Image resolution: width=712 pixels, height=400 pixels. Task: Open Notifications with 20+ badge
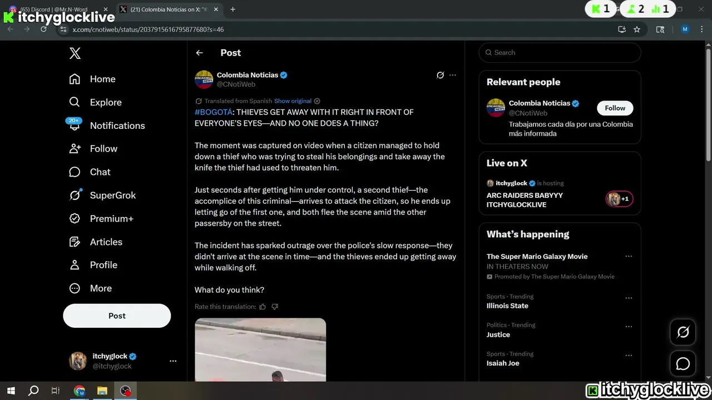point(107,126)
